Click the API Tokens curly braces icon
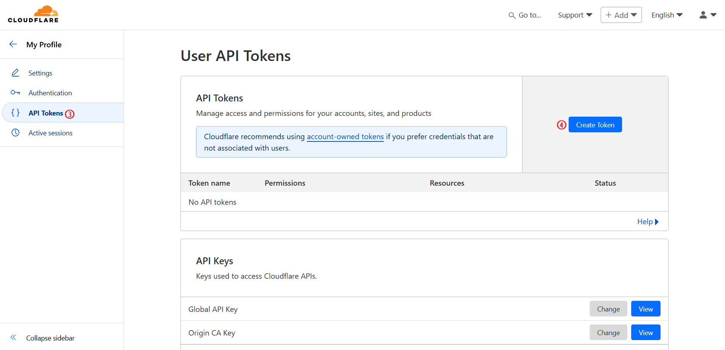Image resolution: width=725 pixels, height=350 pixels. point(15,113)
